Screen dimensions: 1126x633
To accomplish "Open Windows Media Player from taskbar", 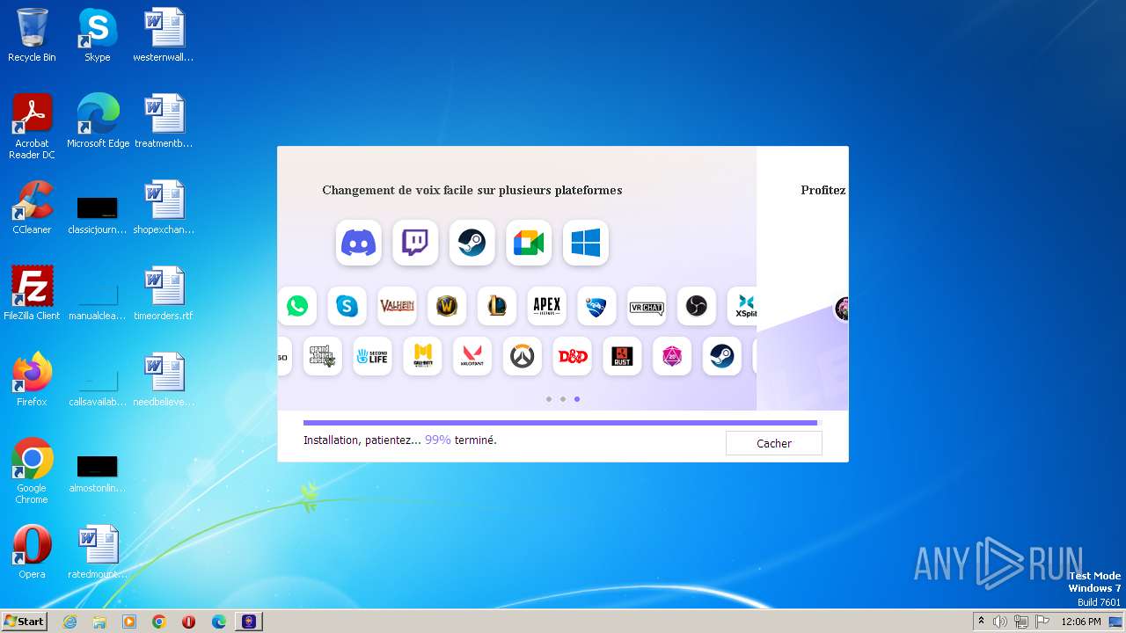I will pos(129,622).
